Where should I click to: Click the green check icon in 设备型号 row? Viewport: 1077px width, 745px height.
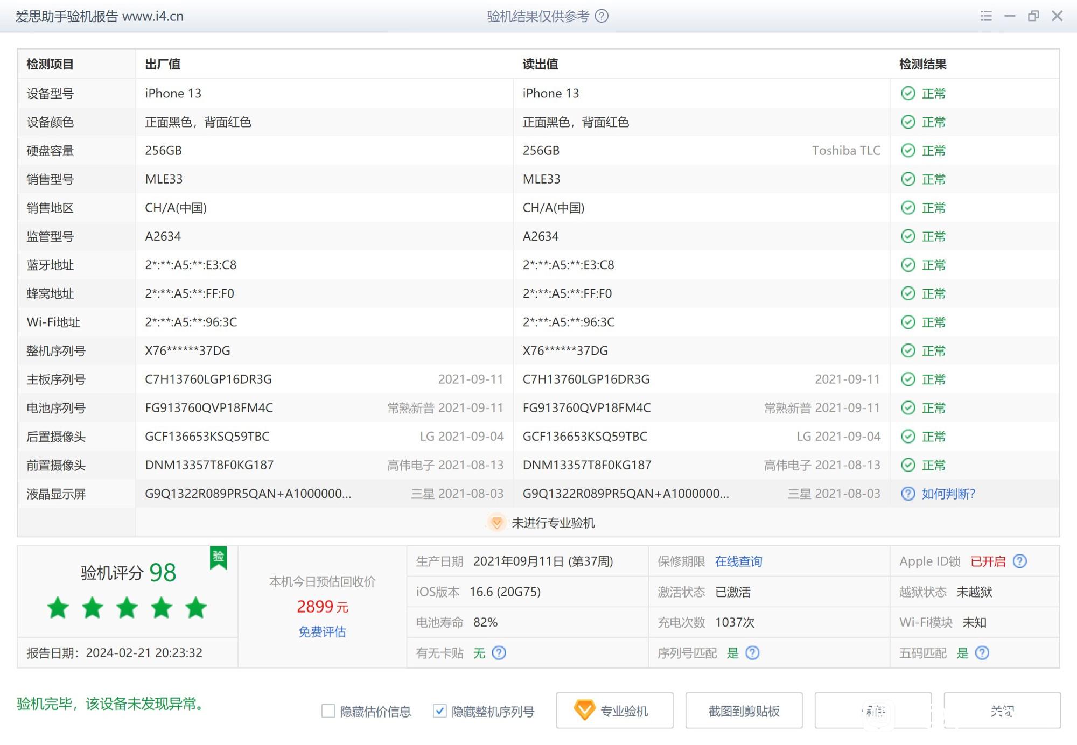click(908, 93)
